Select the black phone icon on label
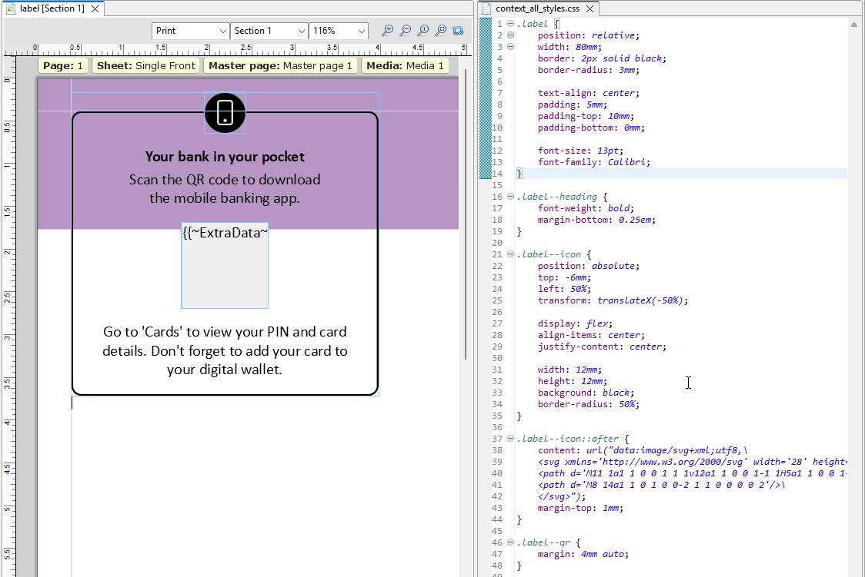The height and width of the screenshot is (577, 865). (225, 112)
